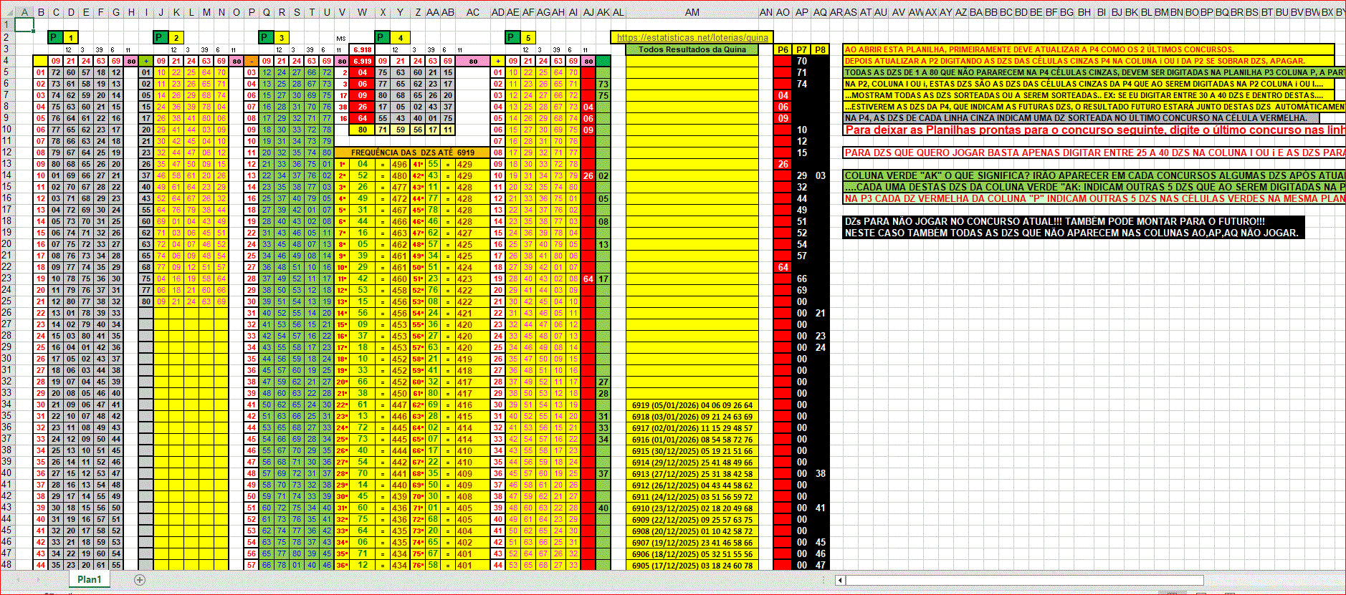The image size is (1346, 595).
Task: Click the P7 column label cell
Action: [801, 49]
